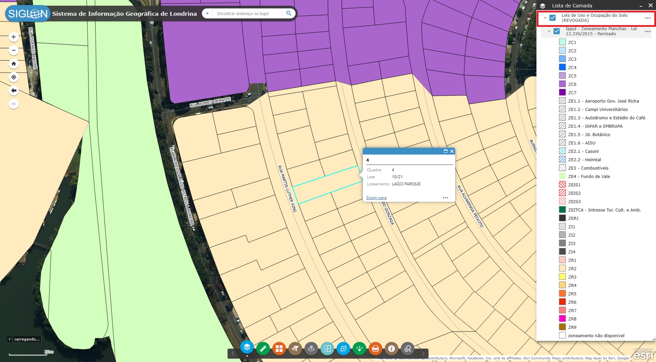
Task: Uncheck Leis de Uso e Ocupação do Solo layer
Action: [552, 18]
